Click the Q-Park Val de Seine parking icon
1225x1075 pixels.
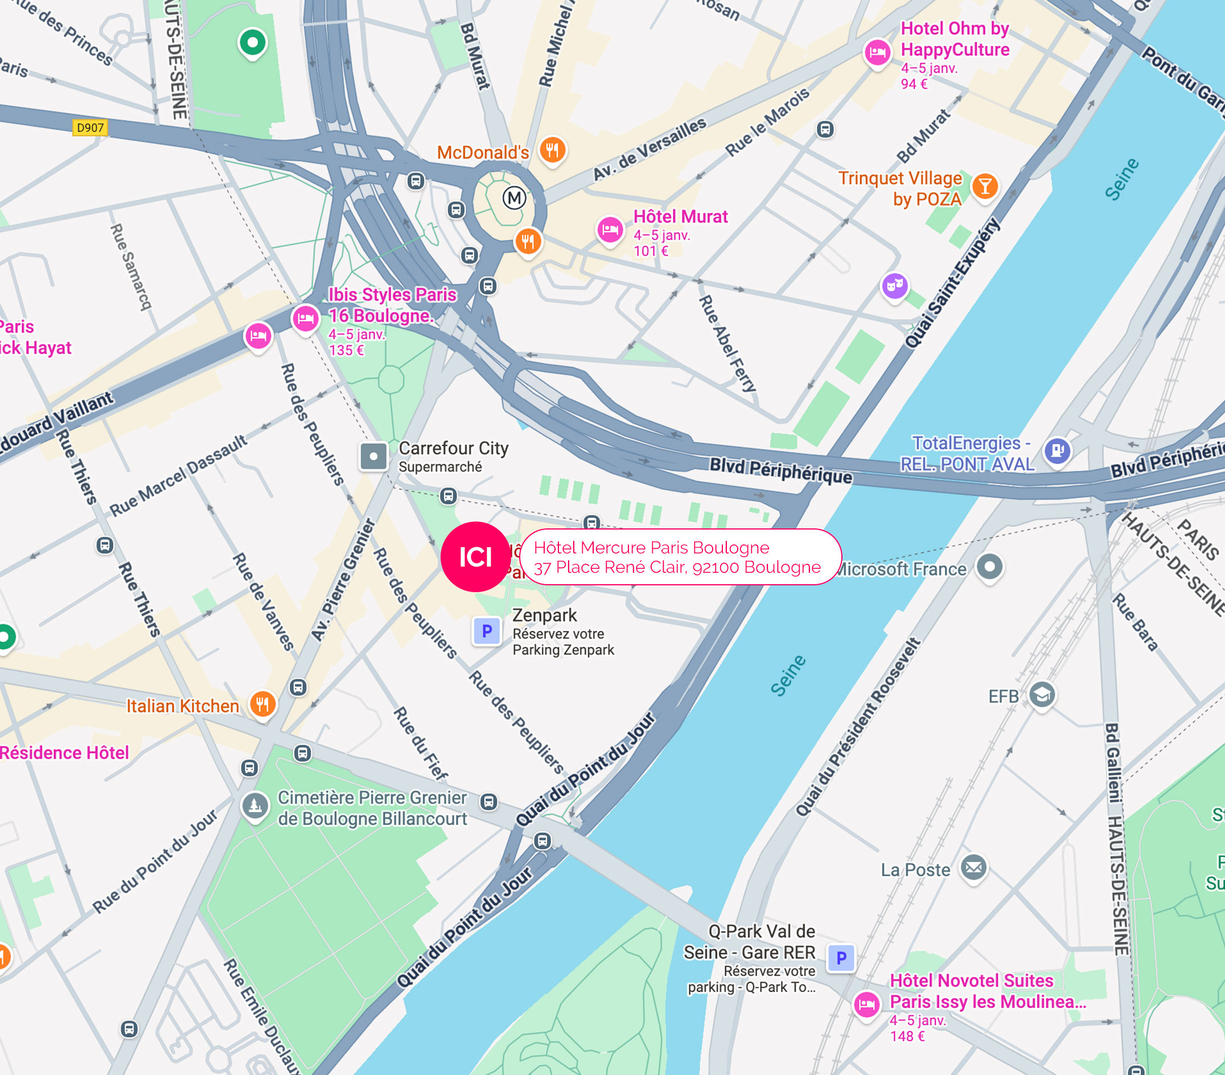(x=841, y=958)
